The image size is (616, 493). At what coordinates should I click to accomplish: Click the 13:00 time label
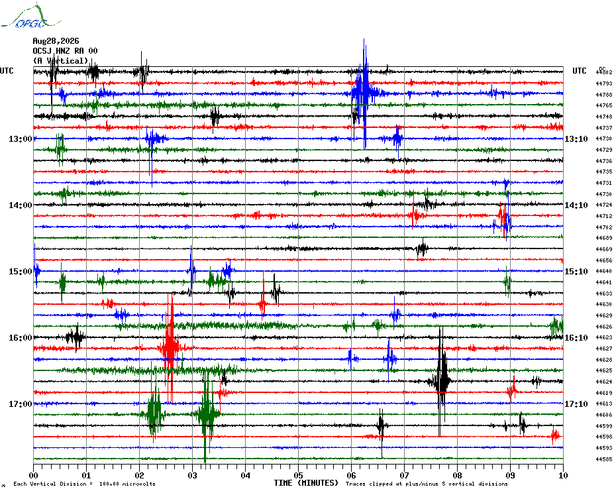(21, 139)
